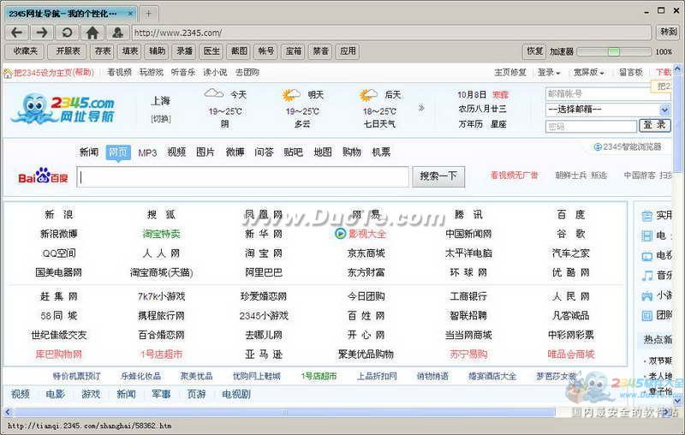Screen dimensions: 685x435
Task: Click the house icon beside 把2345设为主页
Action: coord(8,74)
